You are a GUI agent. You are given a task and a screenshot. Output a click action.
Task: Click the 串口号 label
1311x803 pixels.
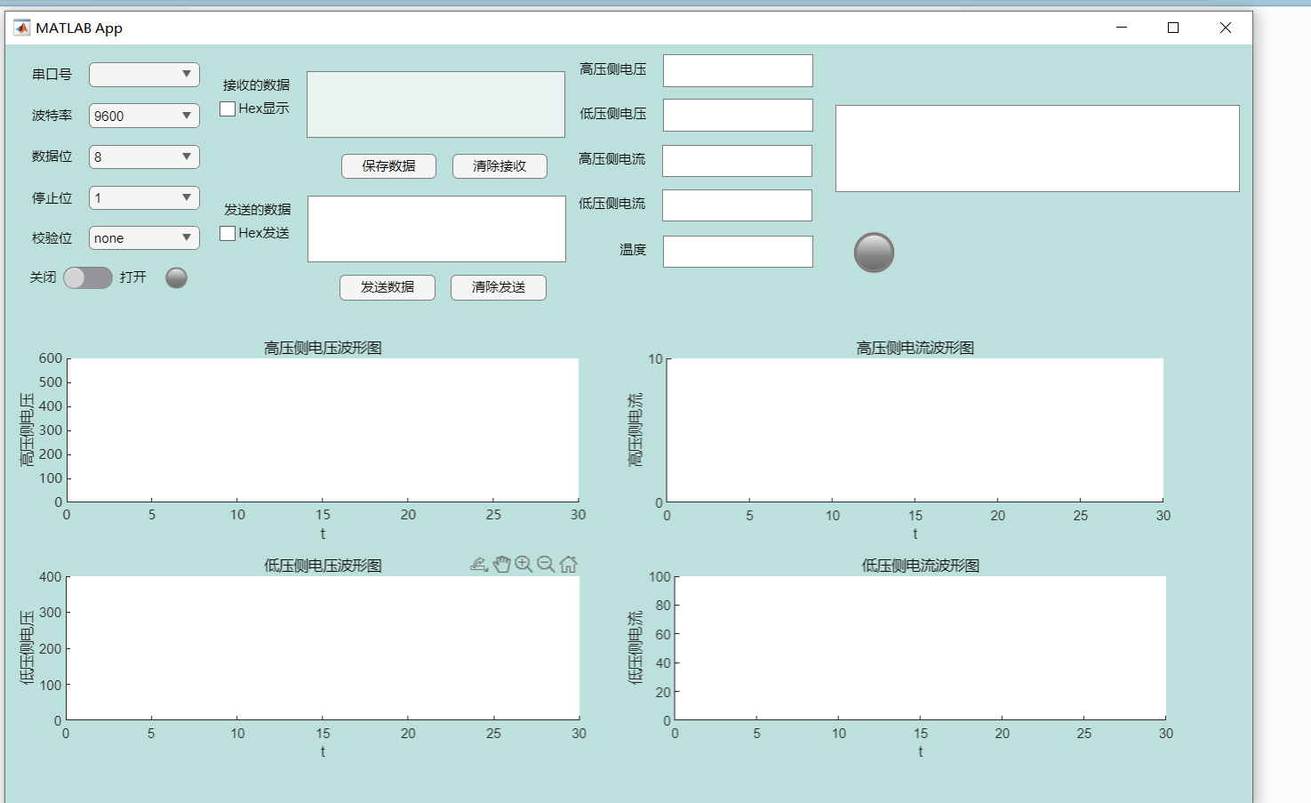(52, 75)
